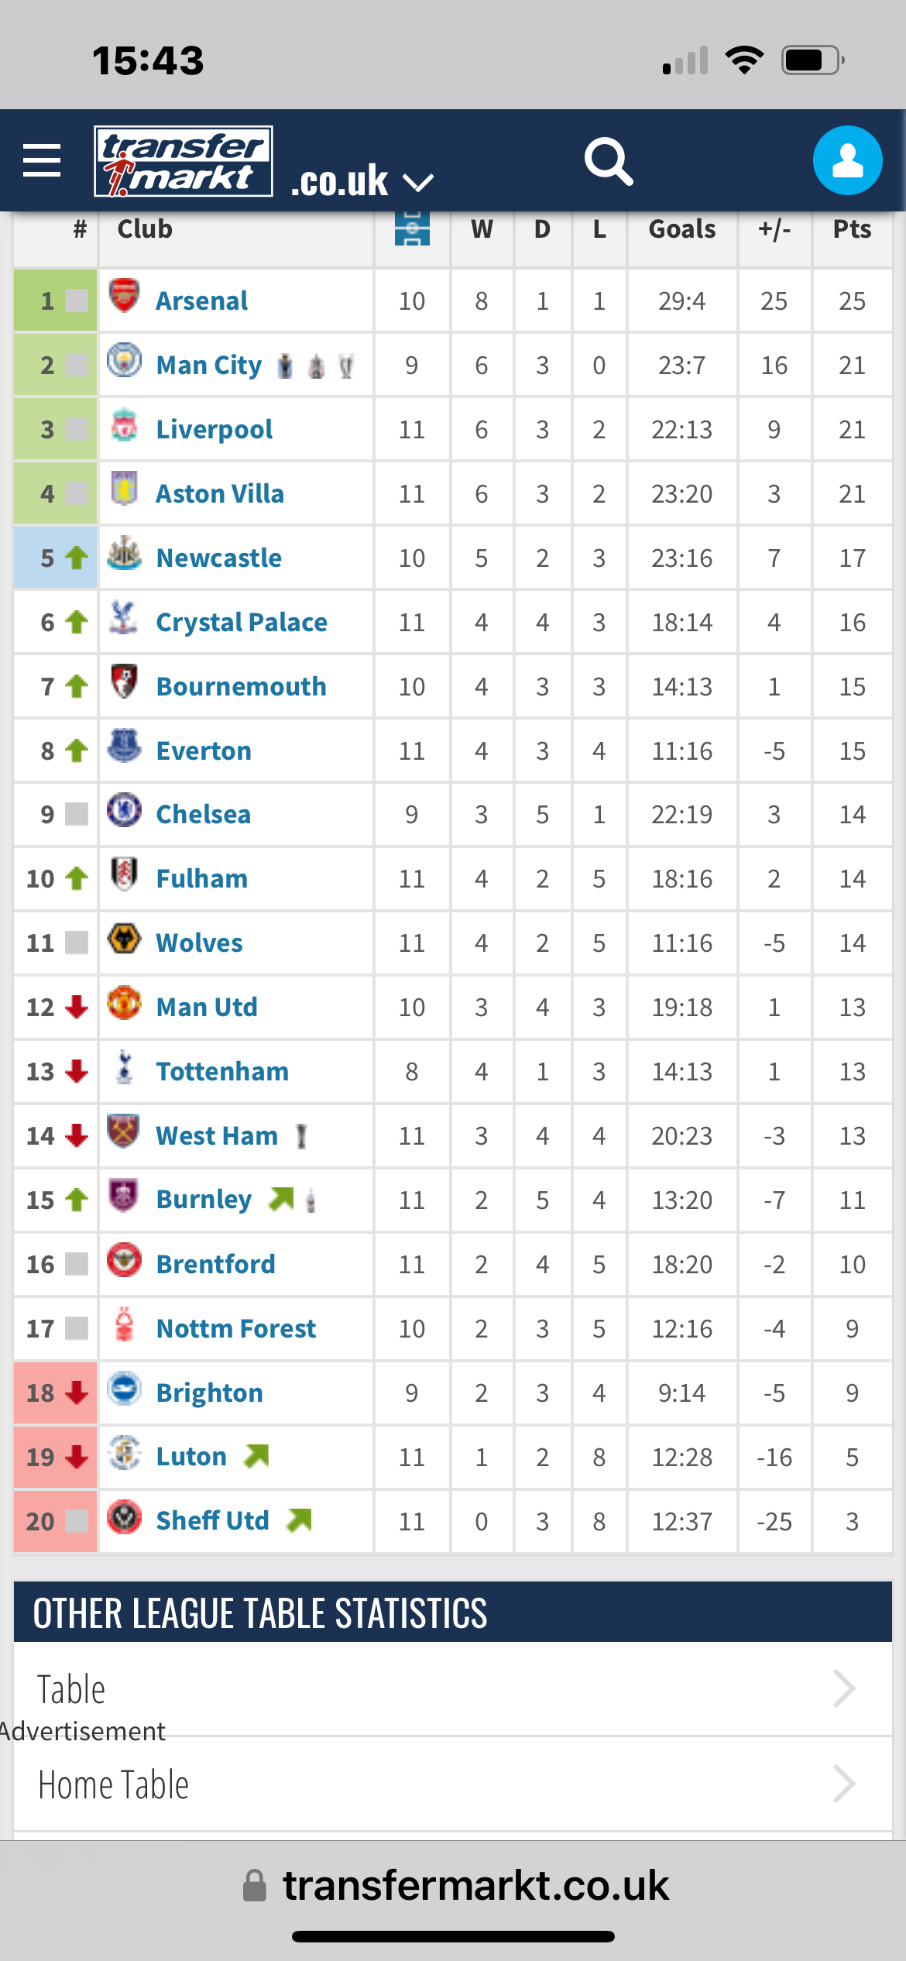Viewport: 906px width, 1961px height.
Task: Select the Pts column header
Action: pyautogui.click(x=852, y=229)
